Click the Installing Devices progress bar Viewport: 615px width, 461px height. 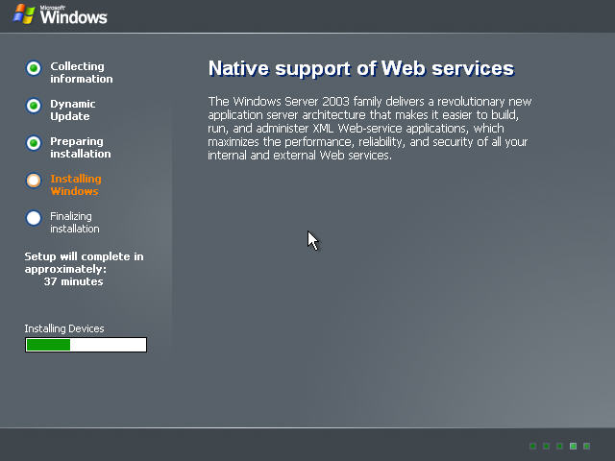click(86, 345)
